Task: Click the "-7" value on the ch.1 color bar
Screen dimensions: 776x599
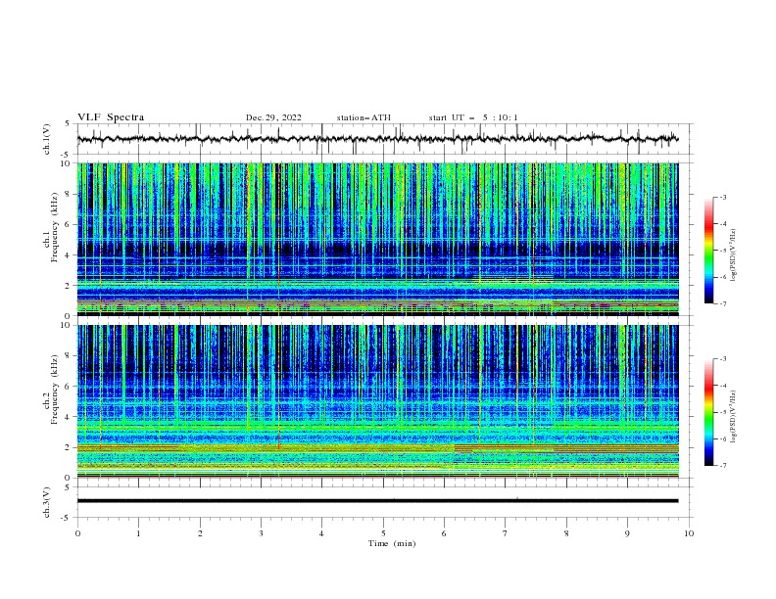Action: (x=722, y=303)
